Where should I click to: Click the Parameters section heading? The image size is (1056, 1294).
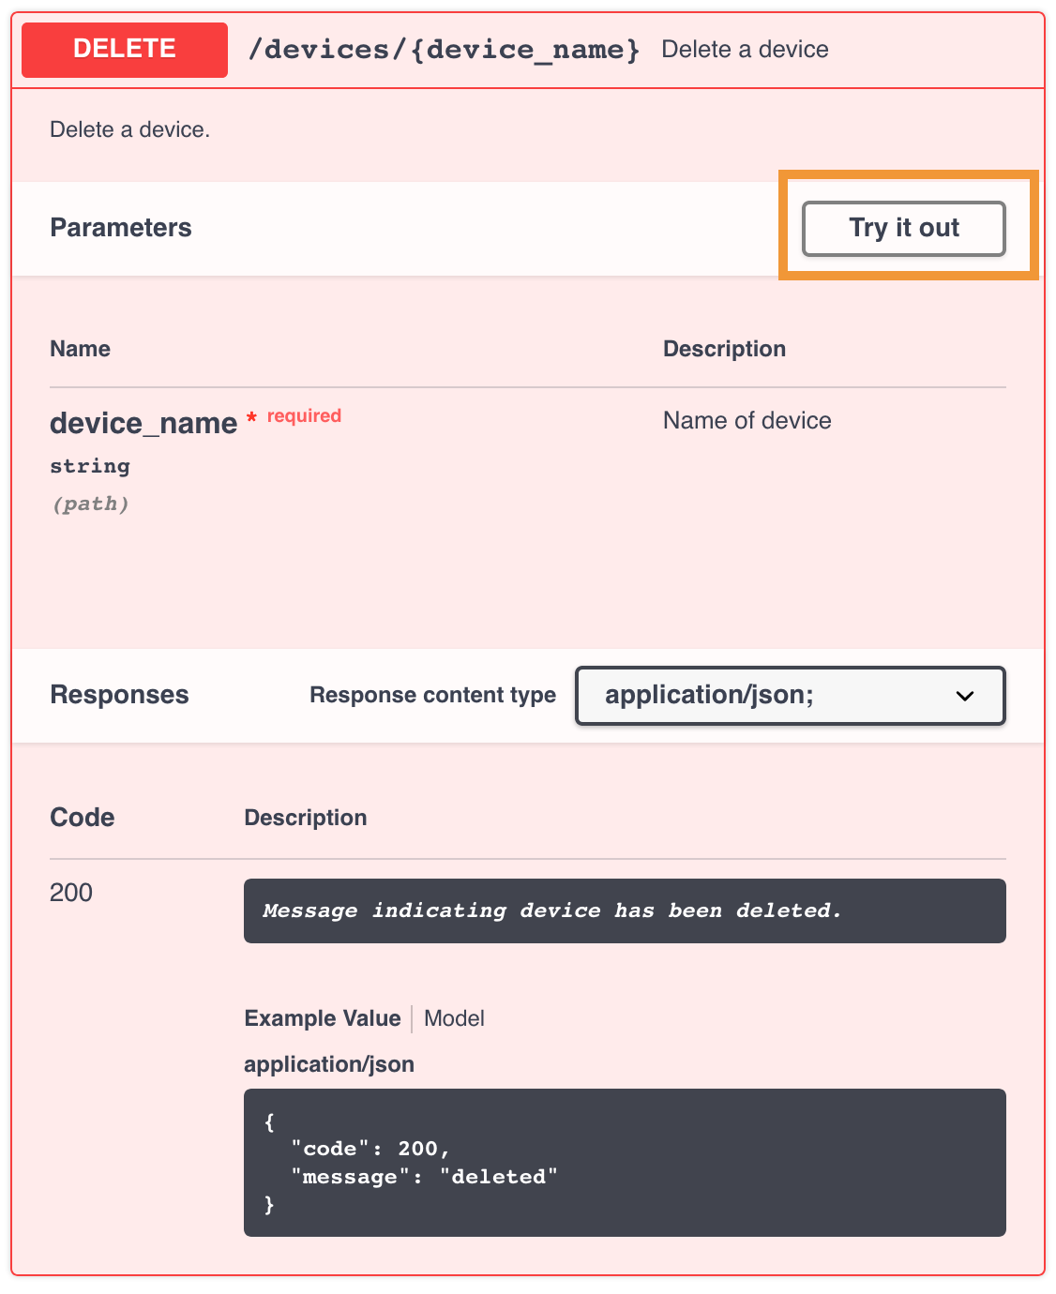(x=121, y=228)
